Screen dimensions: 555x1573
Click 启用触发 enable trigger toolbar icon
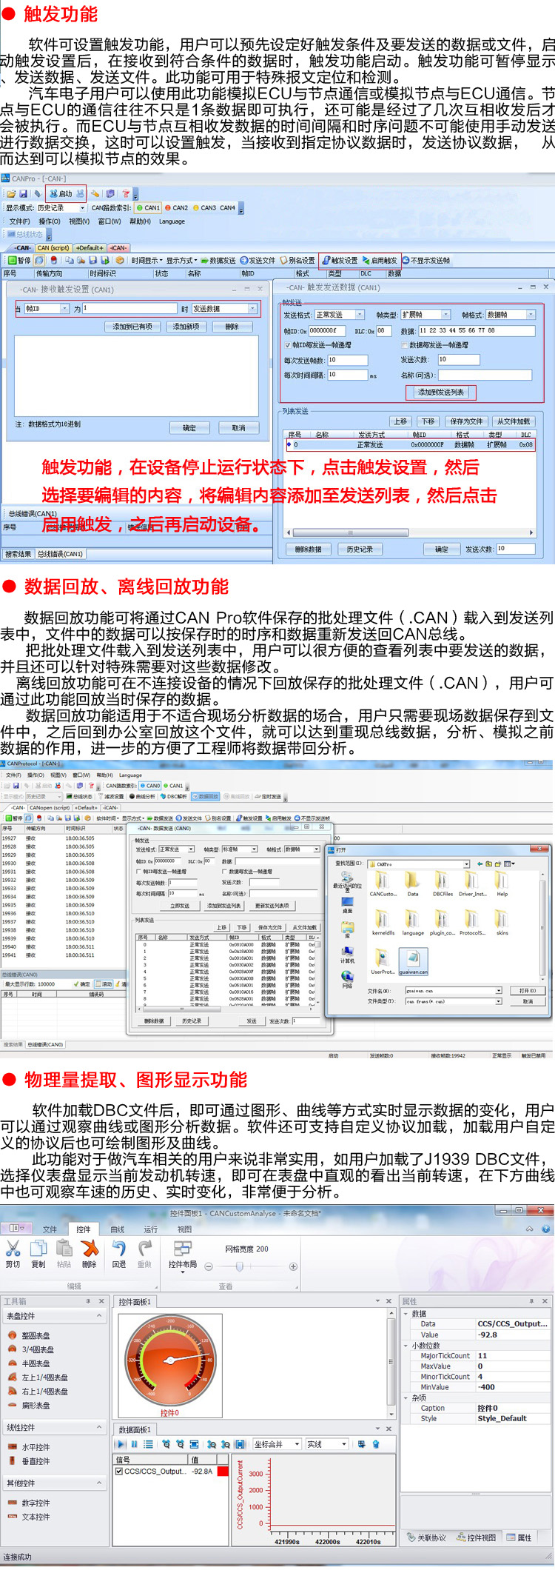pos(380,260)
